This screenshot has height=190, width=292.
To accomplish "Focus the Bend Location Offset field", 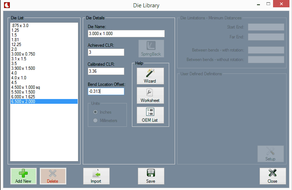I will click(x=106, y=91).
